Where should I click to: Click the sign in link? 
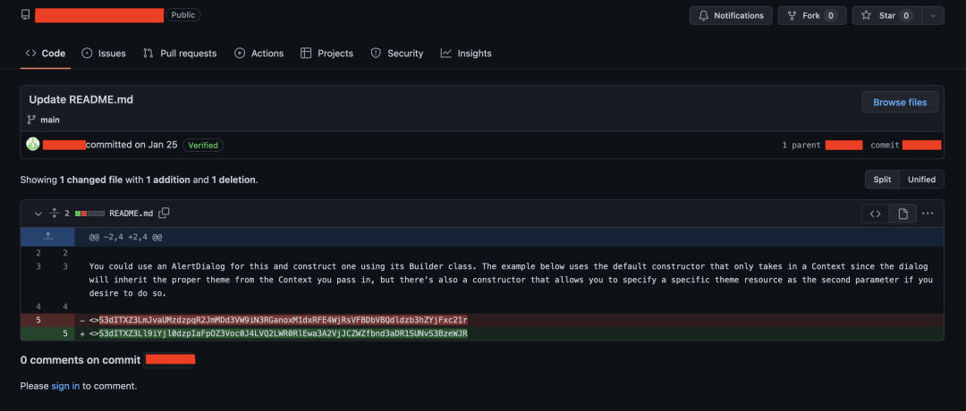click(x=65, y=386)
